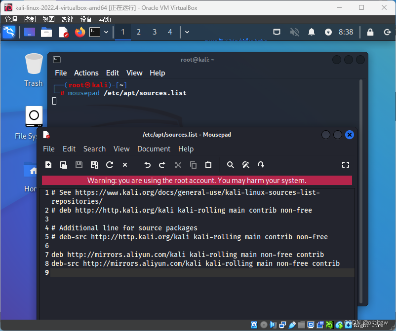This screenshot has width=396, height=331.
Task: Open VirtualBox 热键 menu
Action: (x=67, y=19)
